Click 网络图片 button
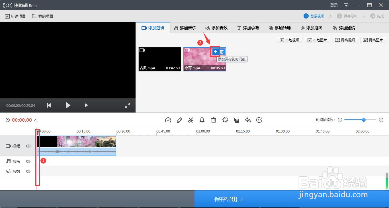389x208 pixels. point(373,40)
